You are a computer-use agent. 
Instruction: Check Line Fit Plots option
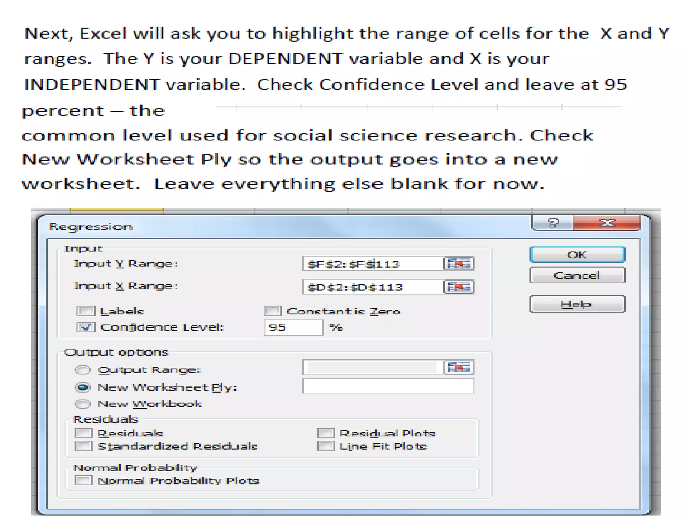326,446
